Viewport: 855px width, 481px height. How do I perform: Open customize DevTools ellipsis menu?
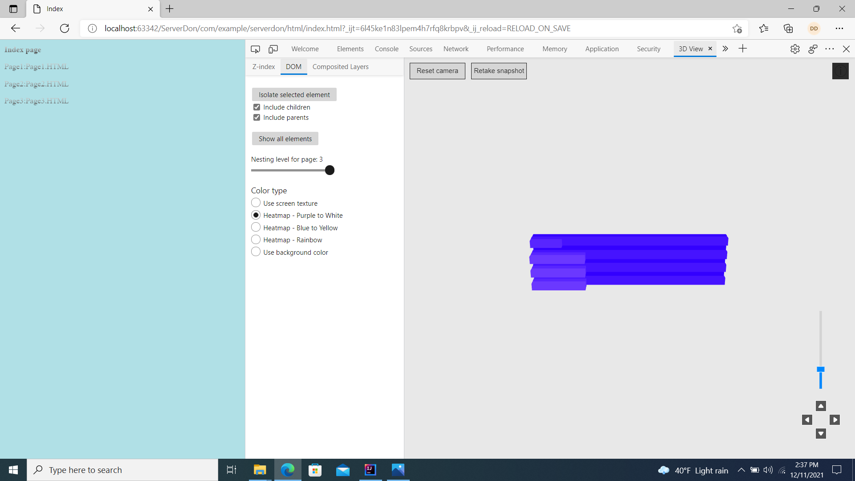pos(829,49)
